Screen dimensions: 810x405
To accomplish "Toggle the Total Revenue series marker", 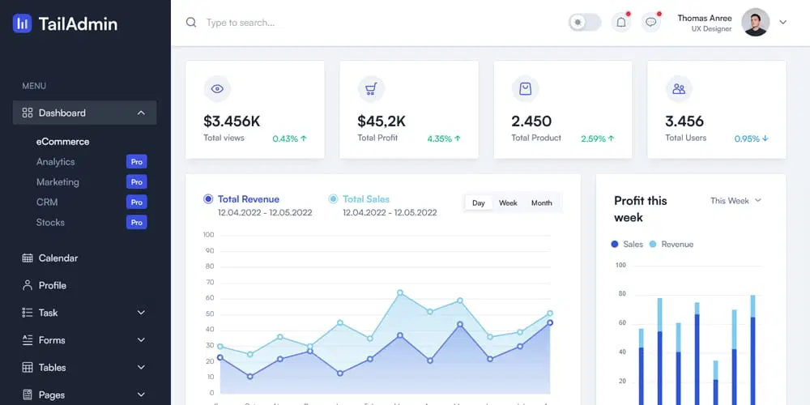I will [x=208, y=199].
